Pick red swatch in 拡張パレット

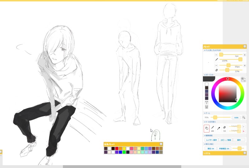[x=117, y=148]
